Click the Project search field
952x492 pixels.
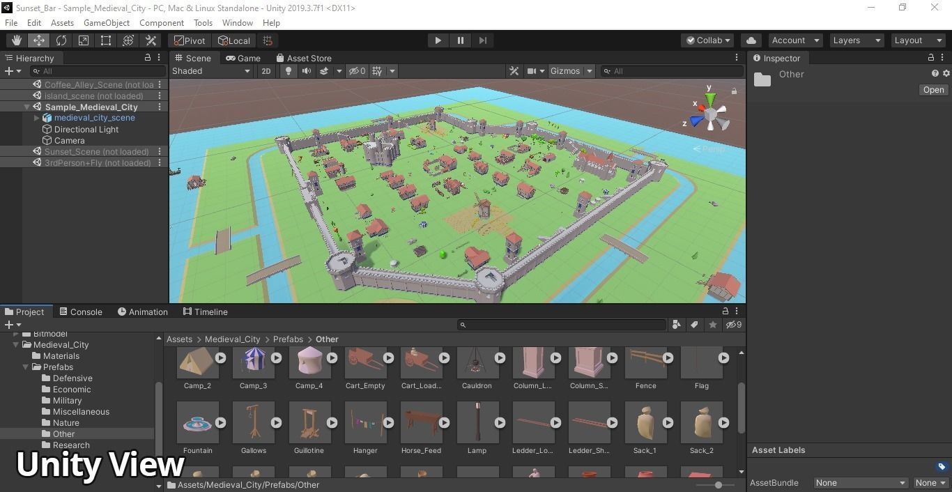(562, 325)
